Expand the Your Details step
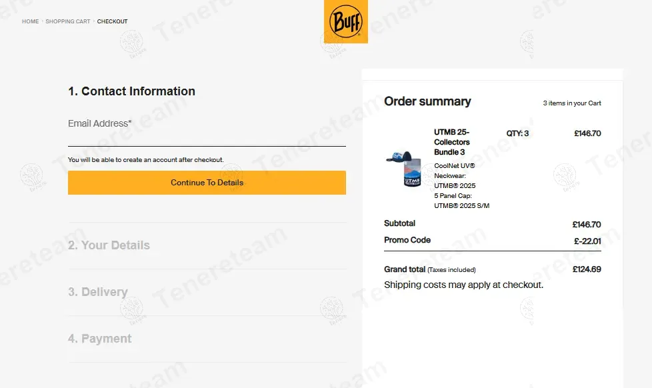 click(109, 245)
